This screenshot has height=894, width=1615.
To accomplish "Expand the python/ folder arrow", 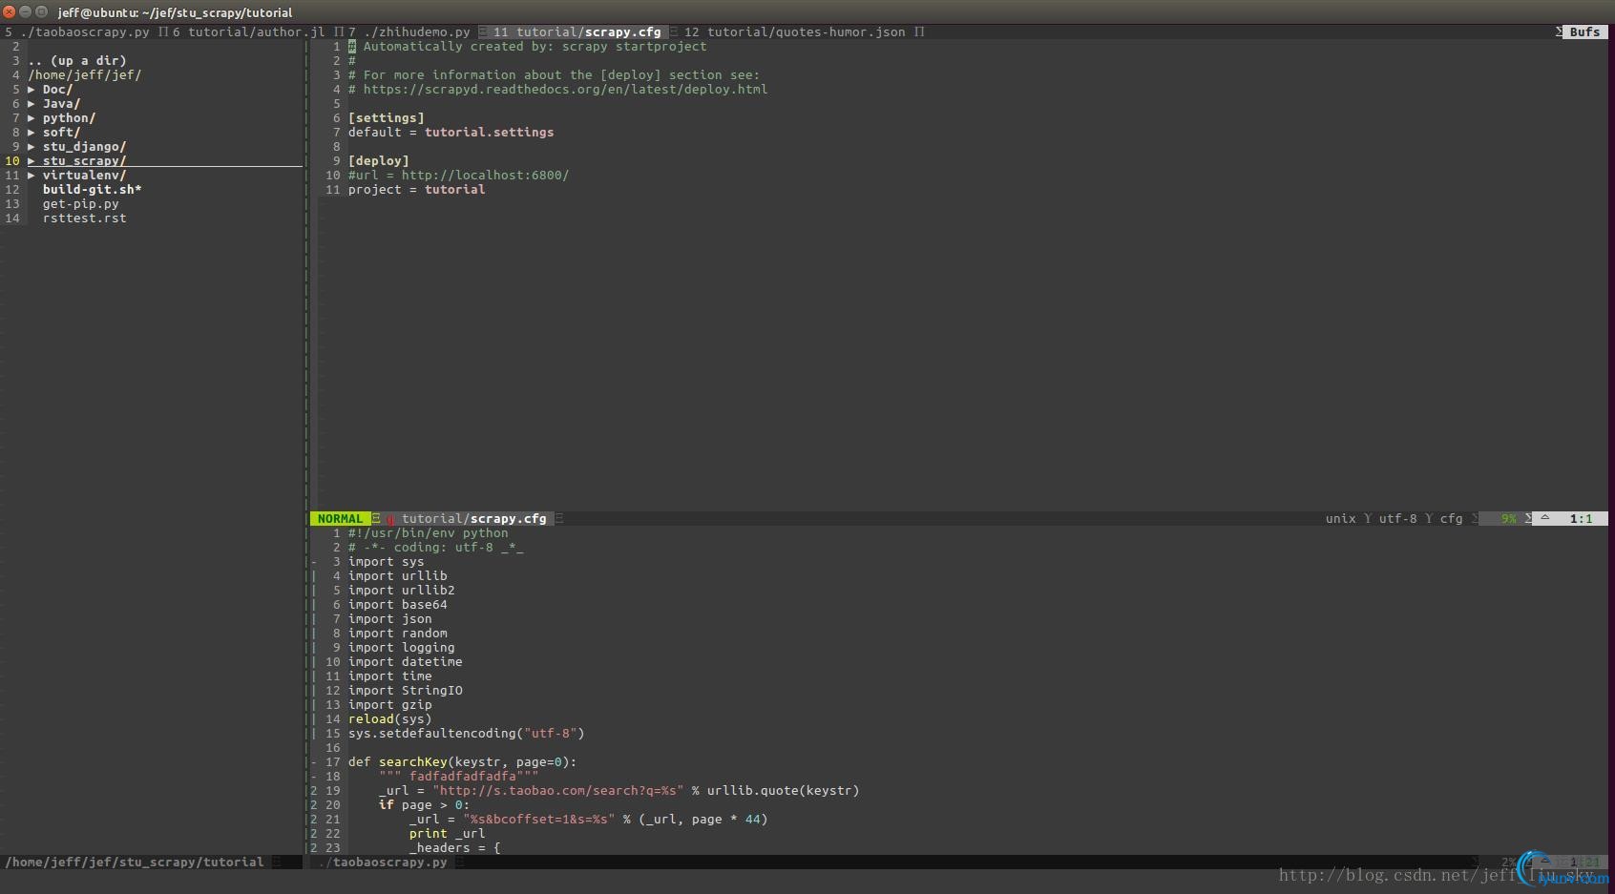I will [31, 118].
